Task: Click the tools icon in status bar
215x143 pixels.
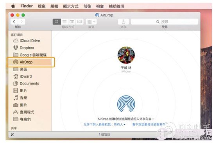Action: tap(12, 134)
